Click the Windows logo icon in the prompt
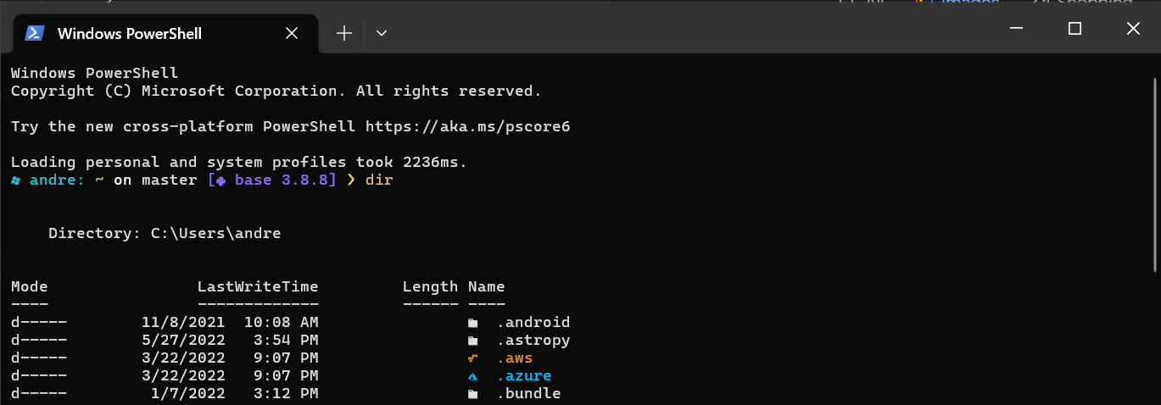The image size is (1161, 405). (16, 180)
